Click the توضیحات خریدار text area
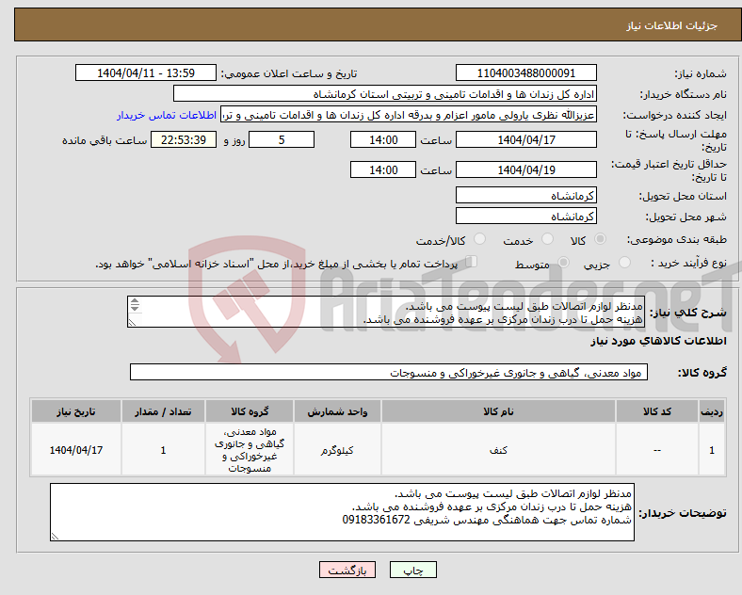742x595 pixels. tap(342, 512)
